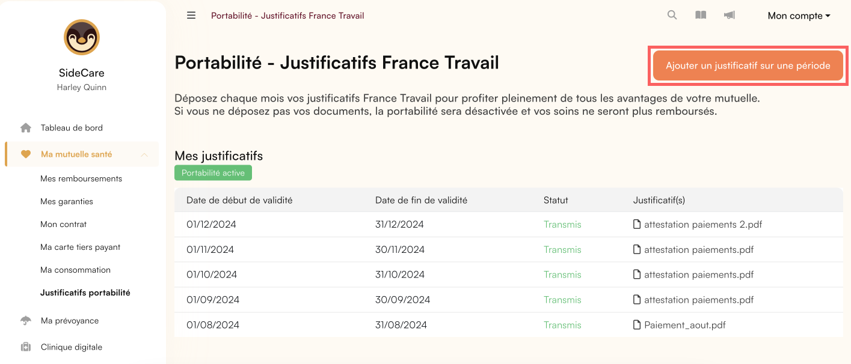Click end date 31/12/2024
Image resolution: width=851 pixels, height=364 pixels.
pyautogui.click(x=399, y=225)
